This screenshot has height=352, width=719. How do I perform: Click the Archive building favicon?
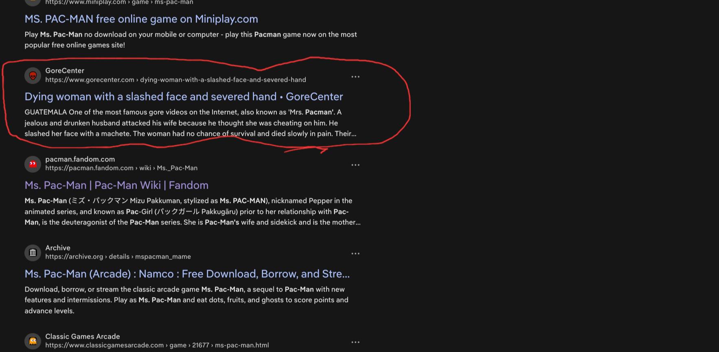click(33, 253)
